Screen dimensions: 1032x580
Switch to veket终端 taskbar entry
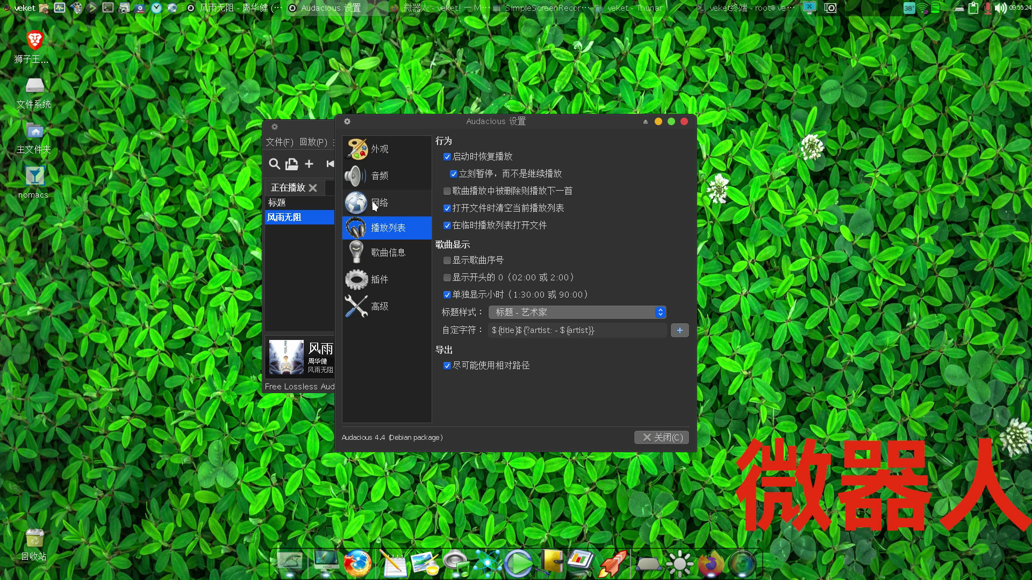746,8
